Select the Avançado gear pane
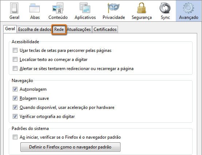202x155 pixels. [x=189, y=11]
